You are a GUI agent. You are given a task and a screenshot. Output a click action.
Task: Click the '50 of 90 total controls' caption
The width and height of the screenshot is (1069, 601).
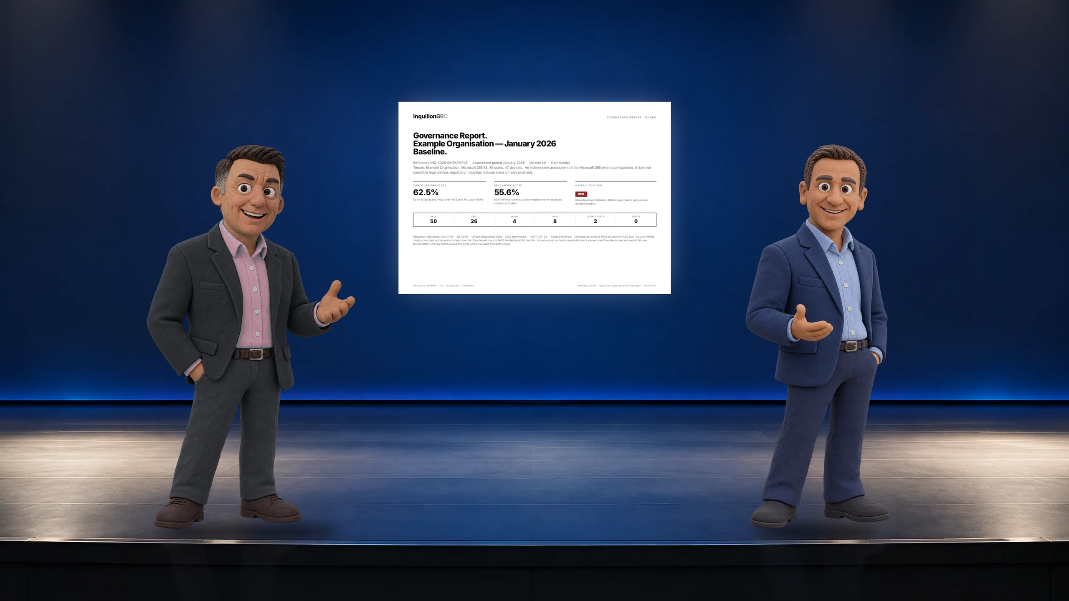pyautogui.click(x=528, y=202)
